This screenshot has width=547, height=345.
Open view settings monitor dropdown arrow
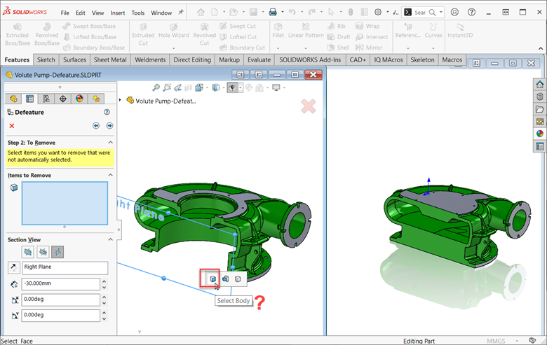point(284,87)
